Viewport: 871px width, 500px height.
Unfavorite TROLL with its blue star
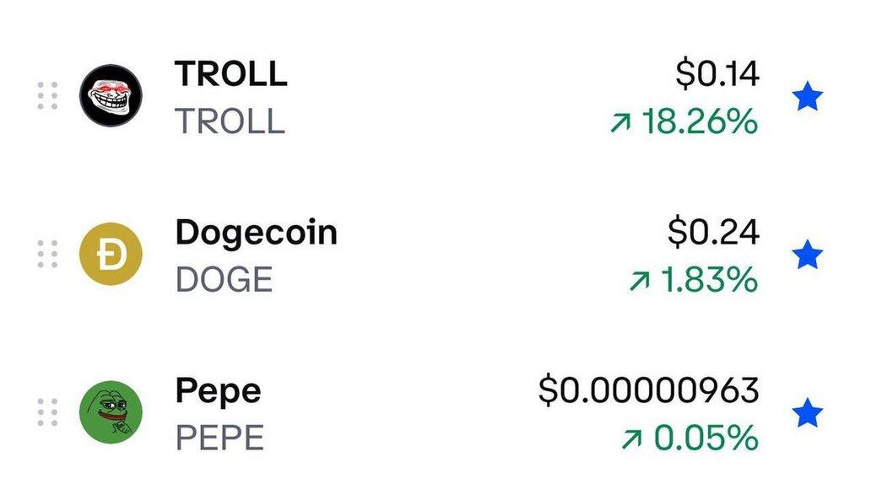pos(807,96)
